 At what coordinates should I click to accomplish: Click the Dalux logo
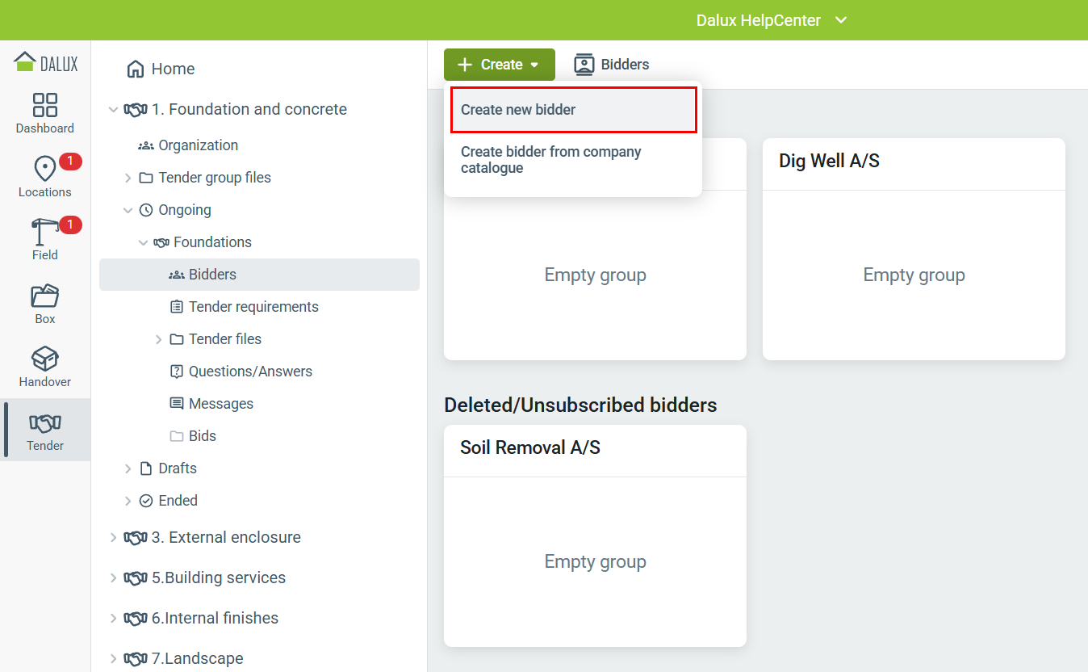(46, 62)
